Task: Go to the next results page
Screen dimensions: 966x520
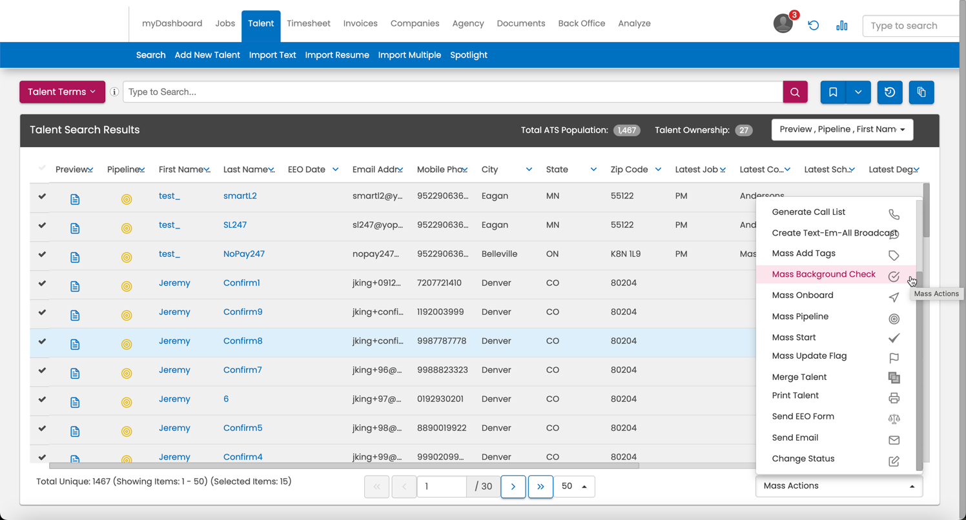Action: [513, 486]
